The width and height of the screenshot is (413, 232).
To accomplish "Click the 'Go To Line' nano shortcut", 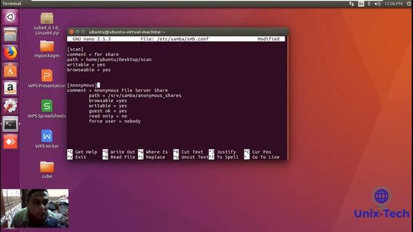I will coord(261,157).
